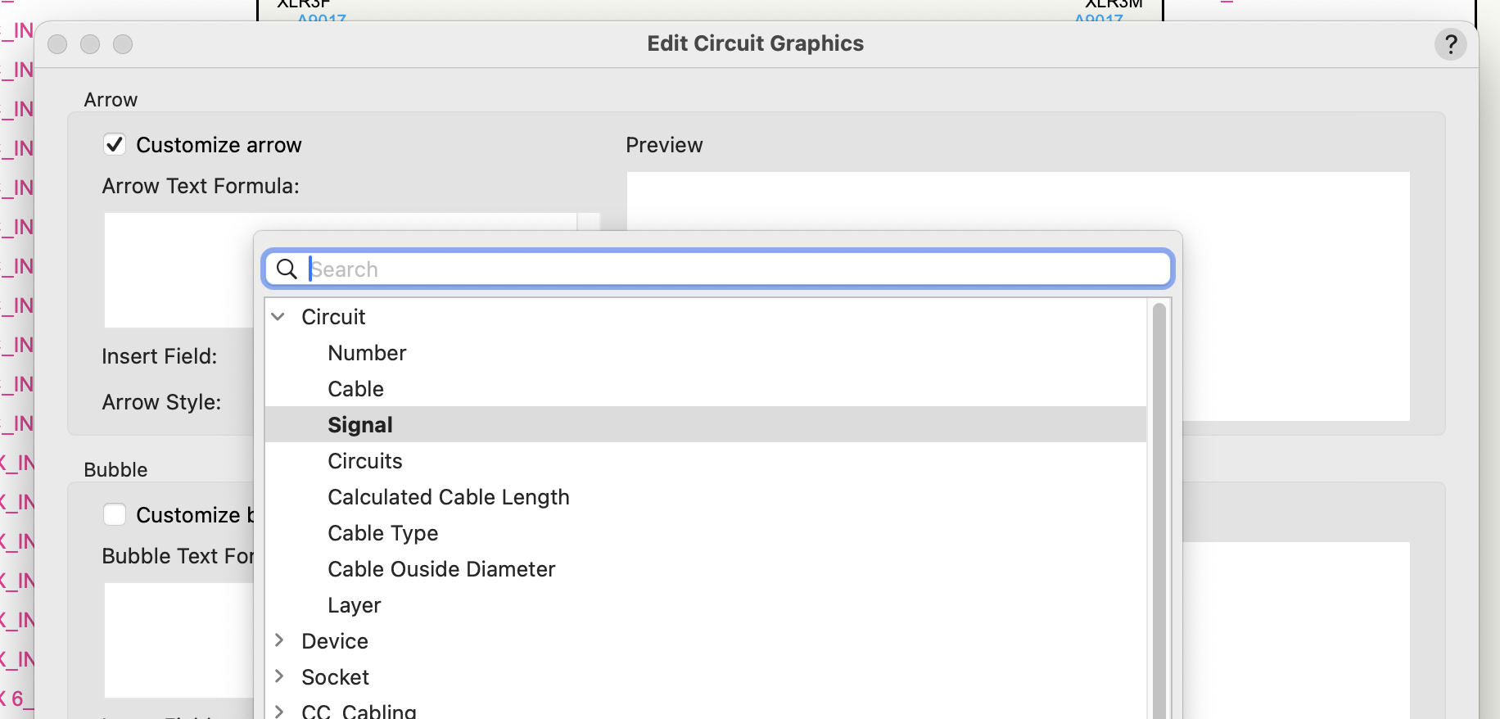1500x719 pixels.
Task: Click the search magnifier icon
Action: point(287,269)
